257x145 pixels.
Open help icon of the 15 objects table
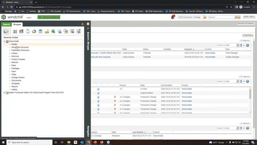(247, 81)
